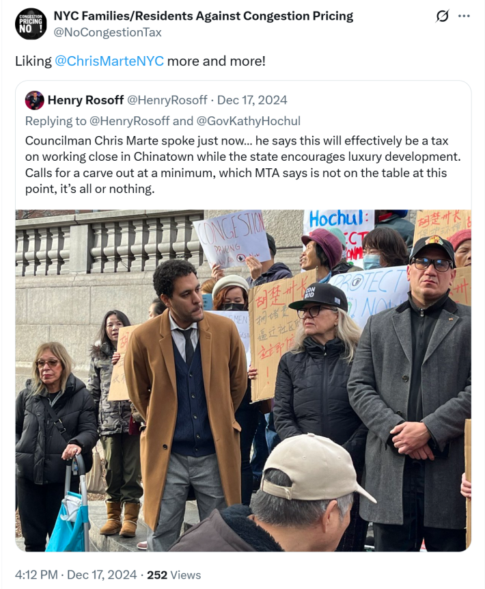This screenshot has width=485, height=589.
Task: Click the 4:12 PM timestamp
Action: pyautogui.click(x=36, y=575)
